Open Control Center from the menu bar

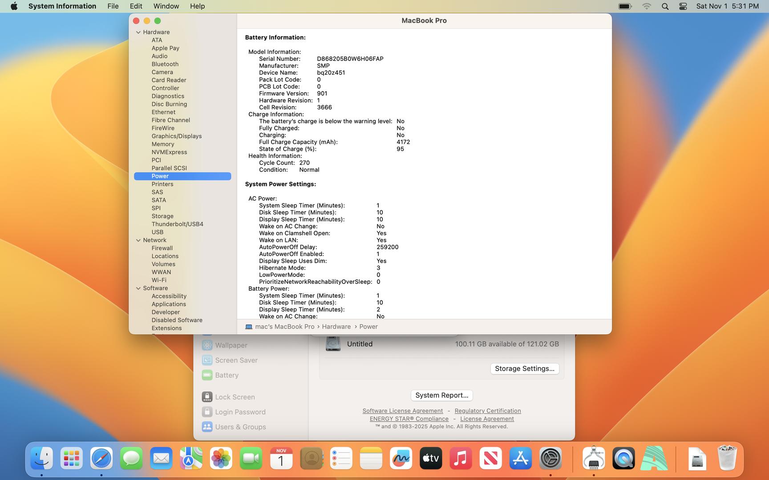point(683,6)
